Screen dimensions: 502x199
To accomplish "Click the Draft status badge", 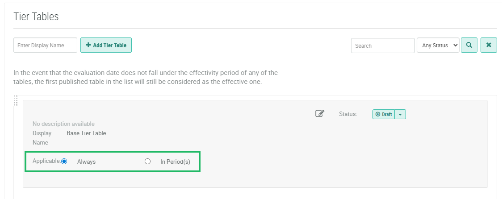I will coord(384,114).
